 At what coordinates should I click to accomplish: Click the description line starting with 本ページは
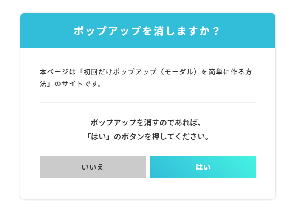[x=147, y=72]
